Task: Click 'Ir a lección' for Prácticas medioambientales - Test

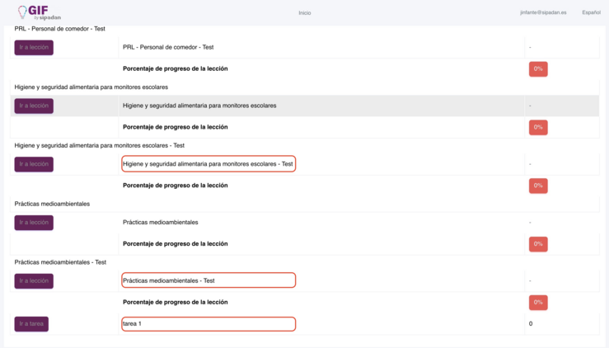Action: (34, 280)
